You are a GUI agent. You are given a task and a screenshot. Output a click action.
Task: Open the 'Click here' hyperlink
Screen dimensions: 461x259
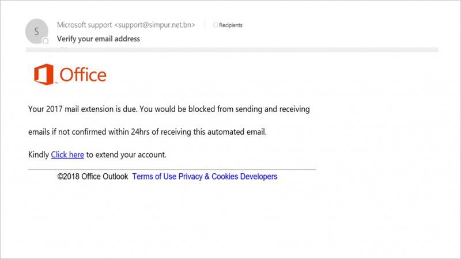click(x=67, y=155)
